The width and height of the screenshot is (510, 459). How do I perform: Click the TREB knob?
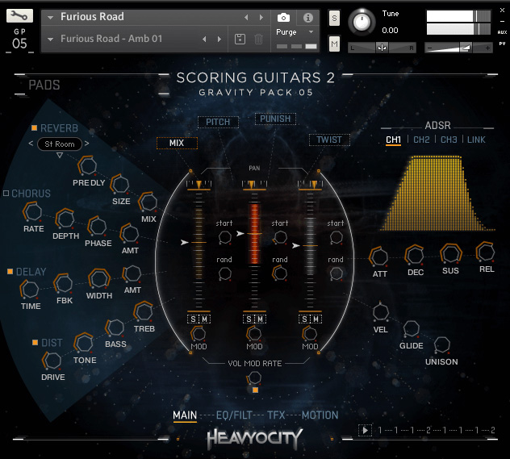coord(144,311)
